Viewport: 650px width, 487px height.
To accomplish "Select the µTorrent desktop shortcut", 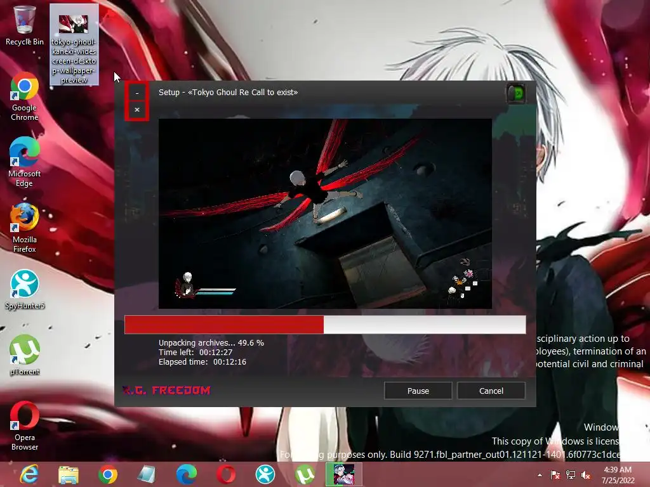I will pyautogui.click(x=25, y=355).
